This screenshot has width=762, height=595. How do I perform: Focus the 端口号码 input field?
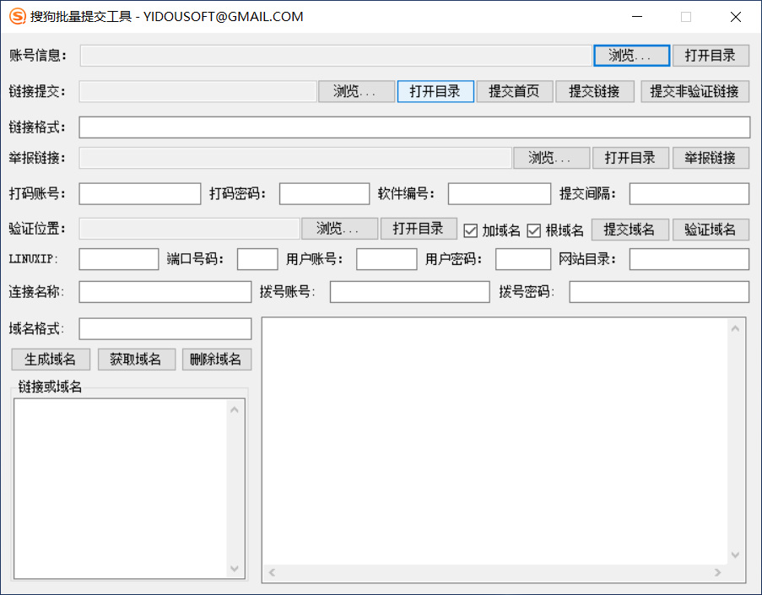click(x=257, y=259)
